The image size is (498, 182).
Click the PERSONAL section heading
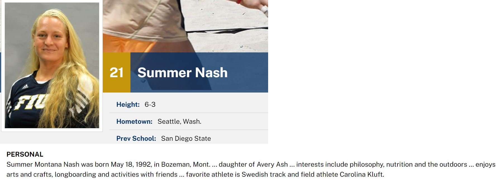[x=25, y=154]
